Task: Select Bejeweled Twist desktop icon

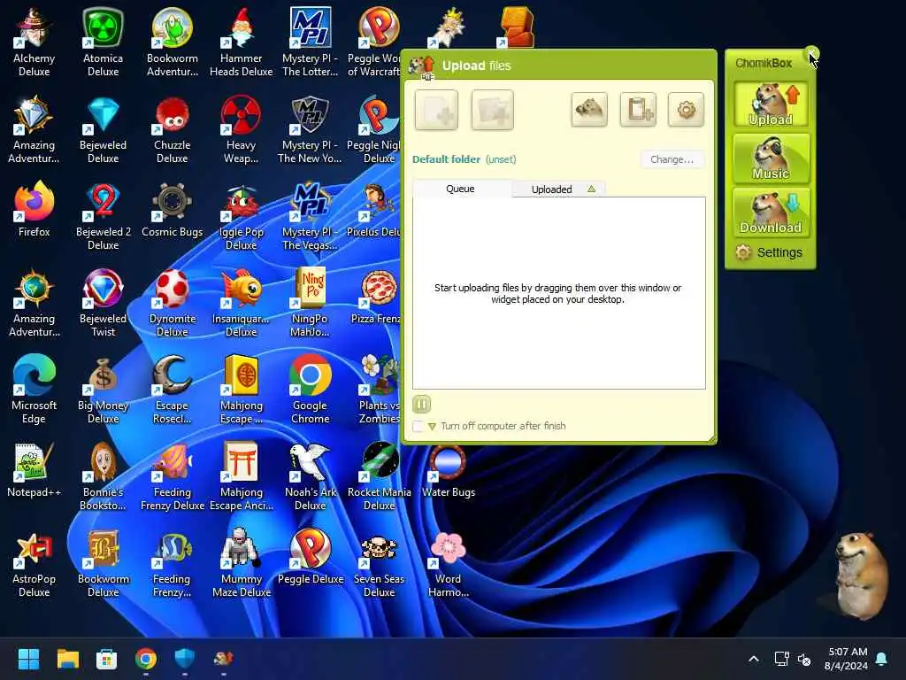Action: pyautogui.click(x=103, y=303)
